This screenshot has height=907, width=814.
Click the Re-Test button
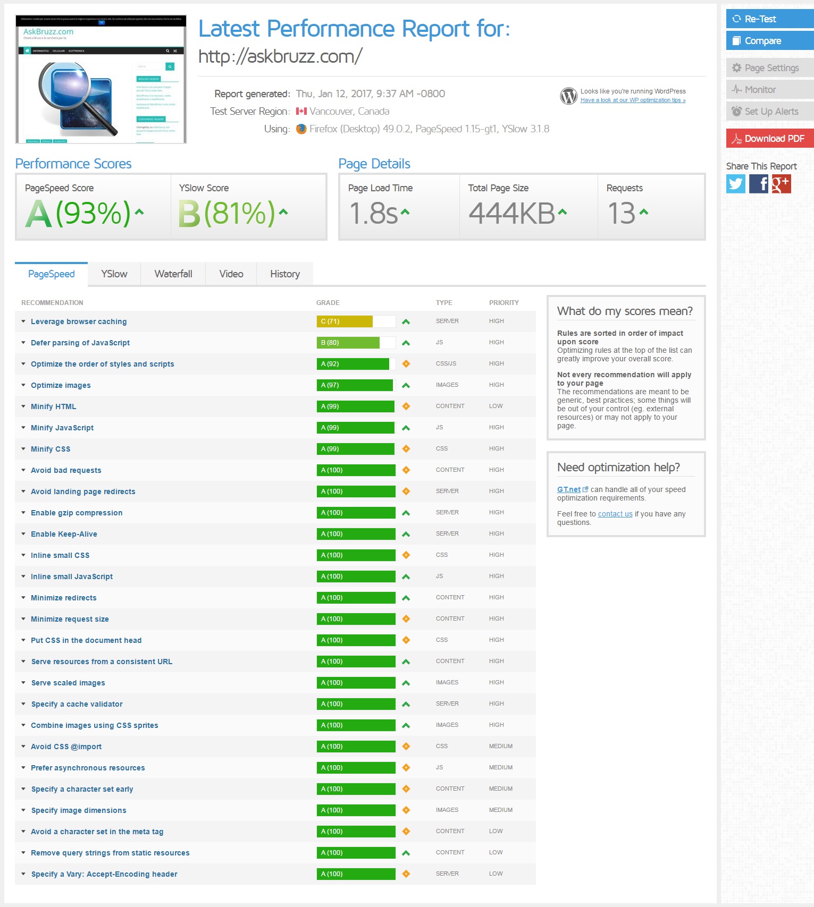point(770,19)
